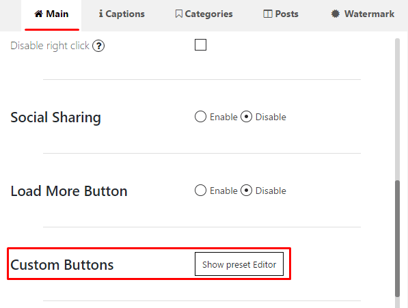The image size is (408, 308).
Task: Select Disable for Load More Button
Action: pyautogui.click(x=246, y=191)
